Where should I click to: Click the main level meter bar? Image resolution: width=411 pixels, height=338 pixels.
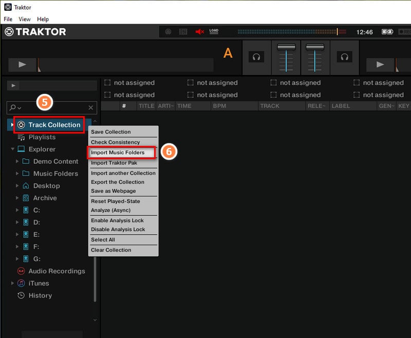point(292,32)
